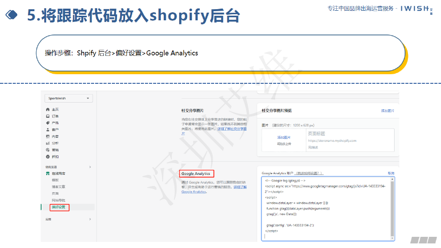Click the online store icon beside 在线商店
Viewport: 441px width, 248px height.
click(48, 174)
